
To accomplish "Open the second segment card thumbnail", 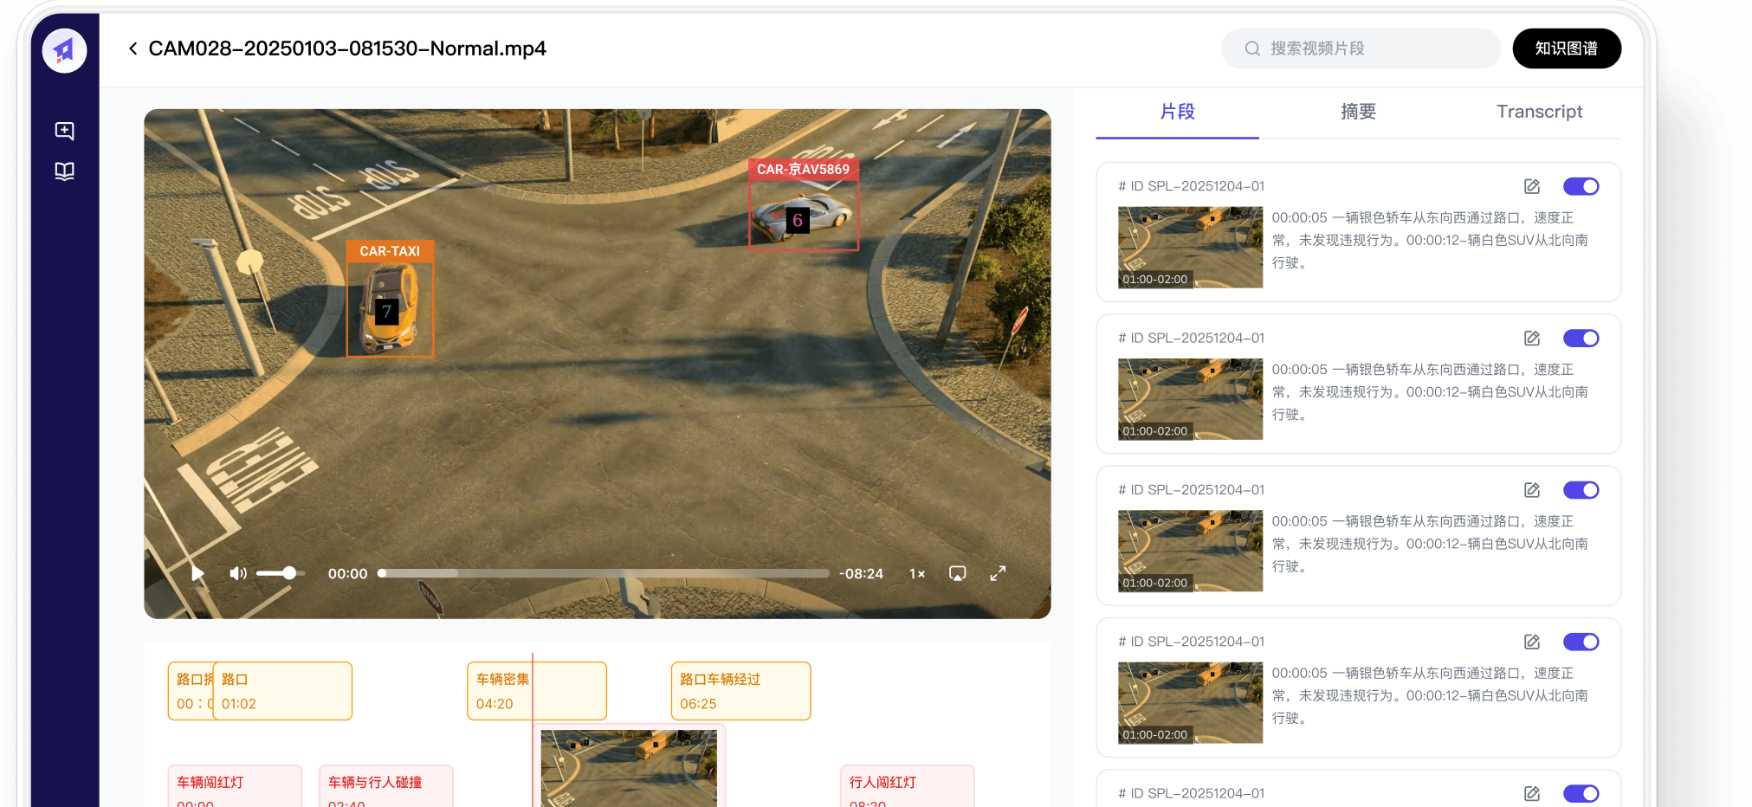I will coord(1190,399).
